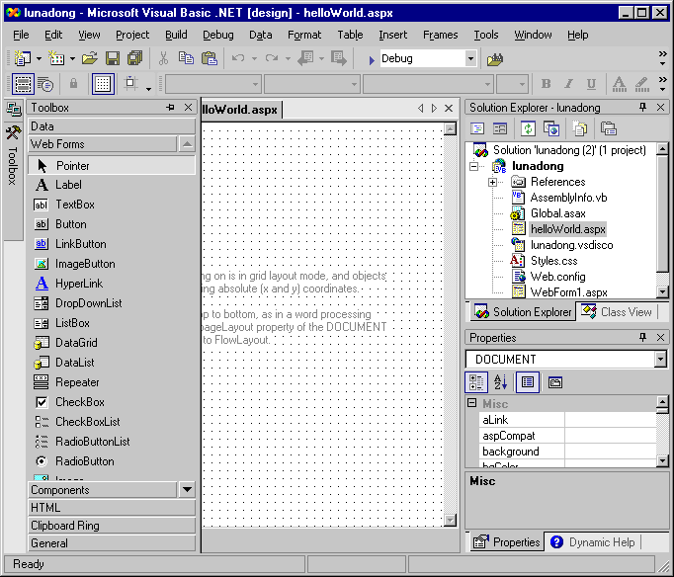The height and width of the screenshot is (577, 674).
Task: Toggle Bold formatting
Action: pos(546,83)
